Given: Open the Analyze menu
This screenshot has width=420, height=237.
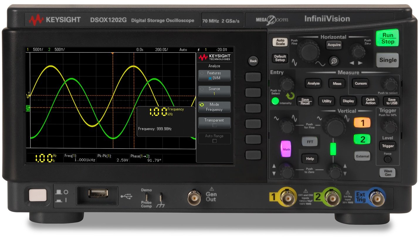Looking at the screenshot, I should click(313, 83).
